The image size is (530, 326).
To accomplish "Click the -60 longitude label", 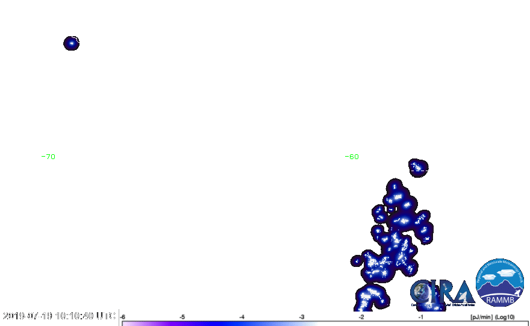I will click(x=352, y=157).
